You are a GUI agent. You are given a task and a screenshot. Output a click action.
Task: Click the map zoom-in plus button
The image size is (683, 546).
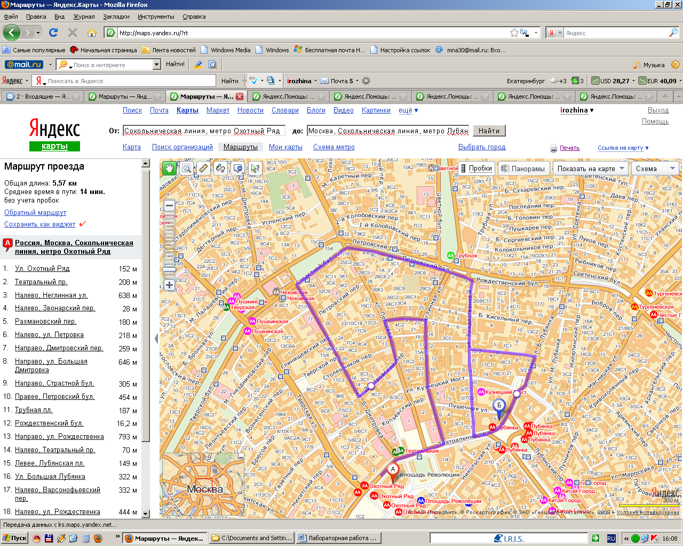pyautogui.click(x=169, y=285)
